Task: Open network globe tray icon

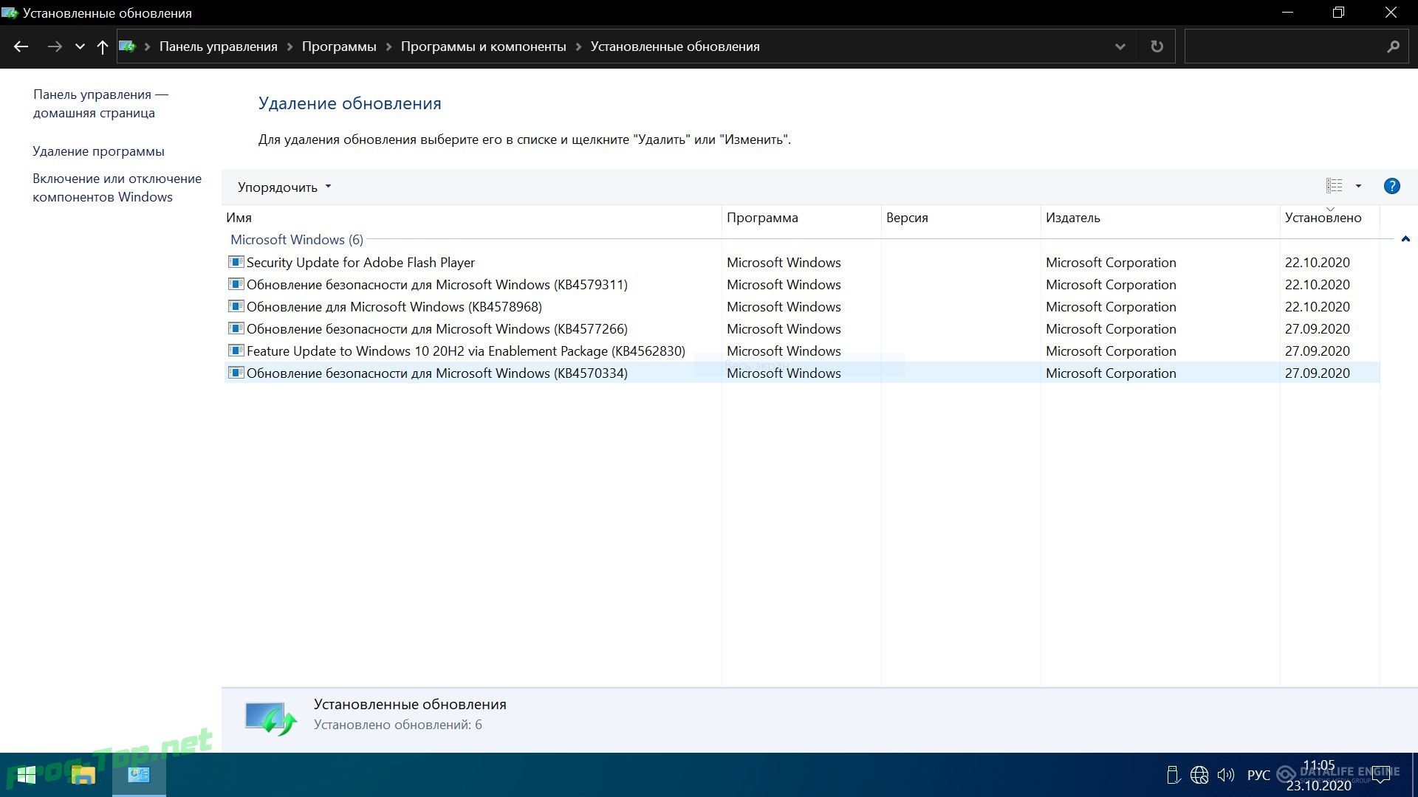Action: point(1199,775)
